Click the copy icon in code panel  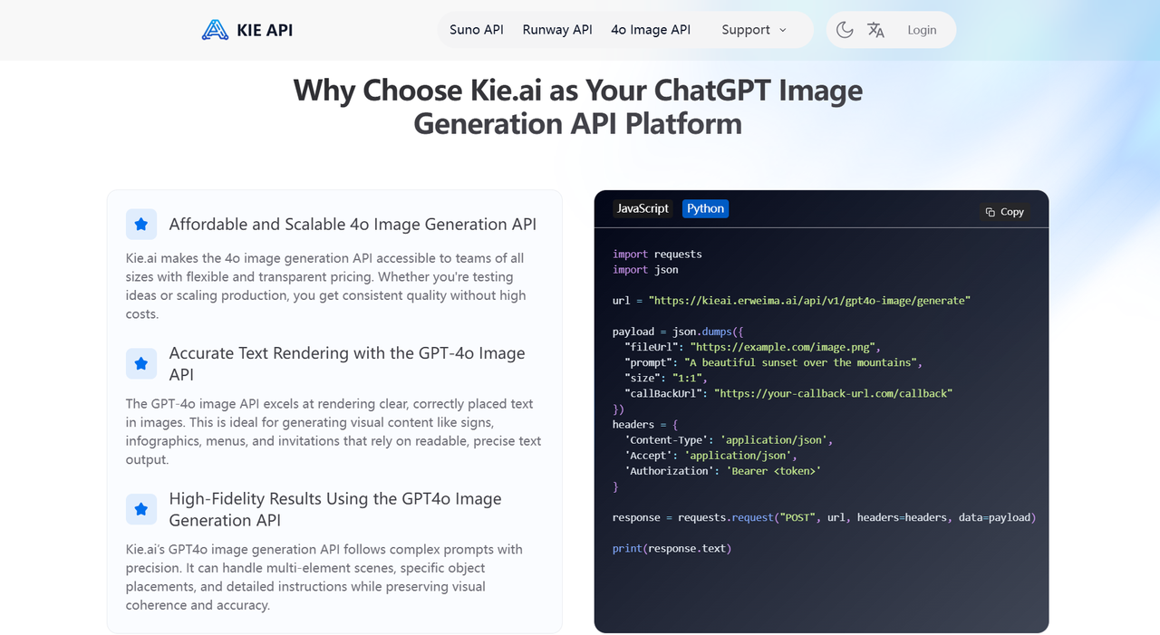pos(991,212)
